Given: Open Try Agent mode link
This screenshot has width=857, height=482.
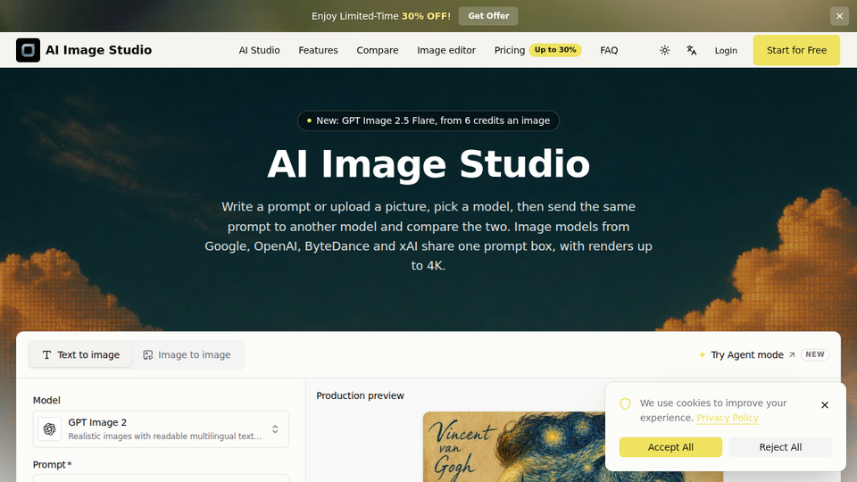Looking at the screenshot, I should [x=746, y=354].
